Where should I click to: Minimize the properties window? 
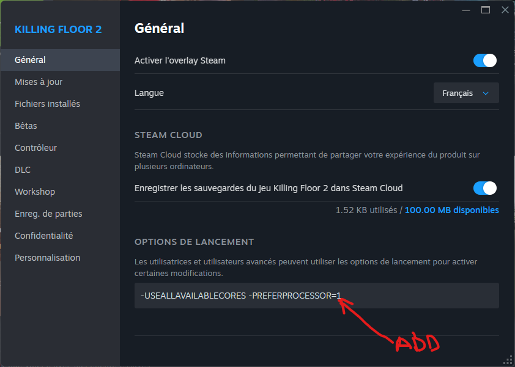click(465, 10)
